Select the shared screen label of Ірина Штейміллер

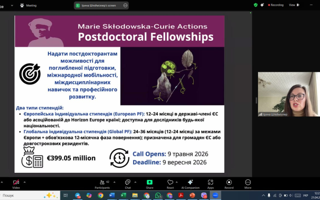pos(99,6)
